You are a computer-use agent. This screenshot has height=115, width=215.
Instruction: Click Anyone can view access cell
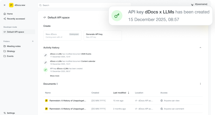pyautogui.click(x=170, y=101)
